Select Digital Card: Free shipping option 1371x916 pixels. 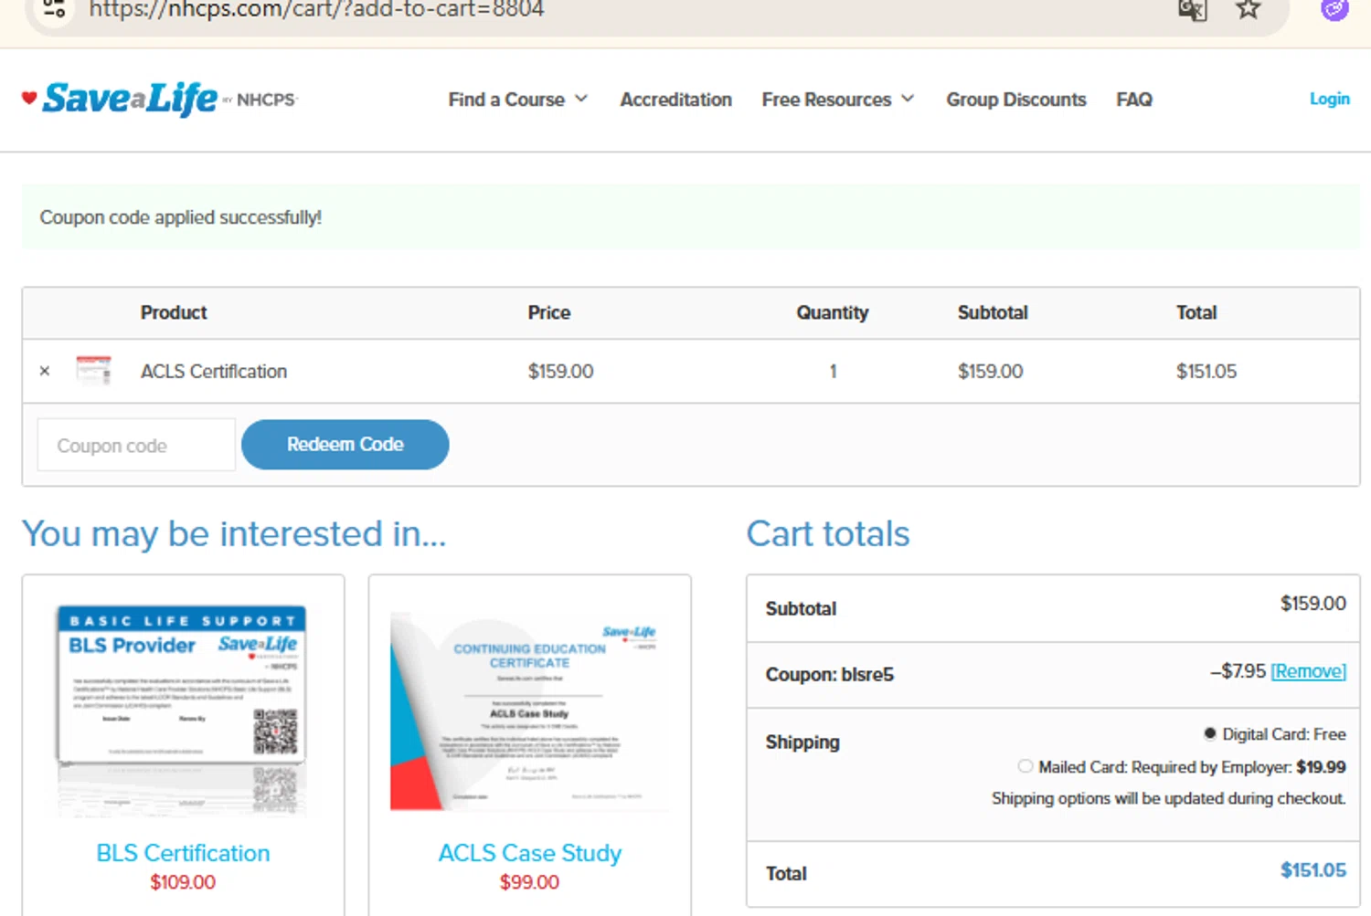(1209, 733)
